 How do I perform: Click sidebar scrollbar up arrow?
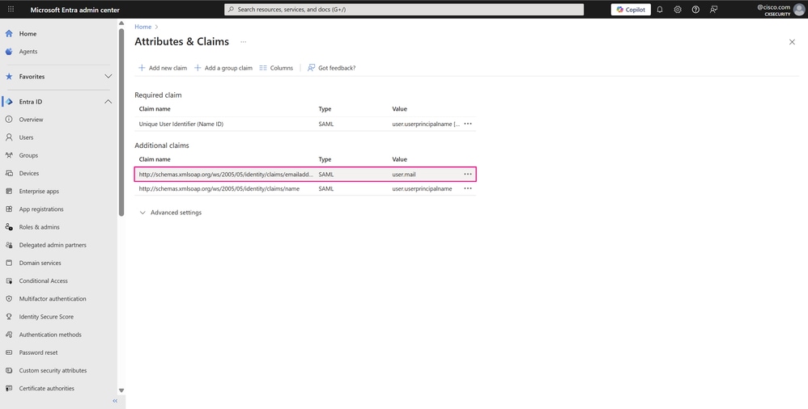tap(121, 23)
